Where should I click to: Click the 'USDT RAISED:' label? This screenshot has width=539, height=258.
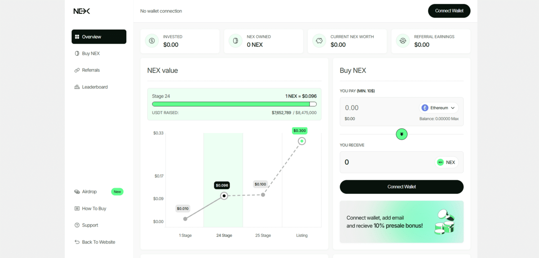165,113
